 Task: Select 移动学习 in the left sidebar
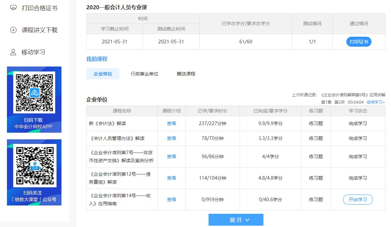[33, 52]
